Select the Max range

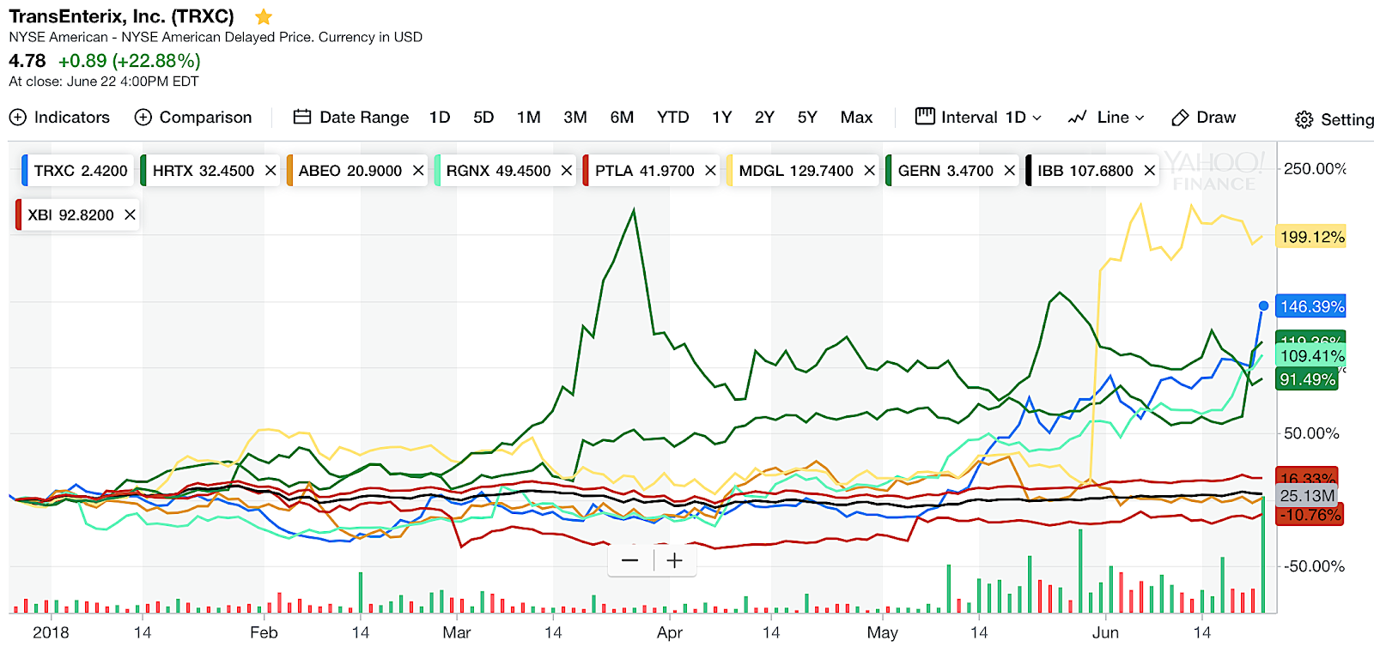(856, 118)
